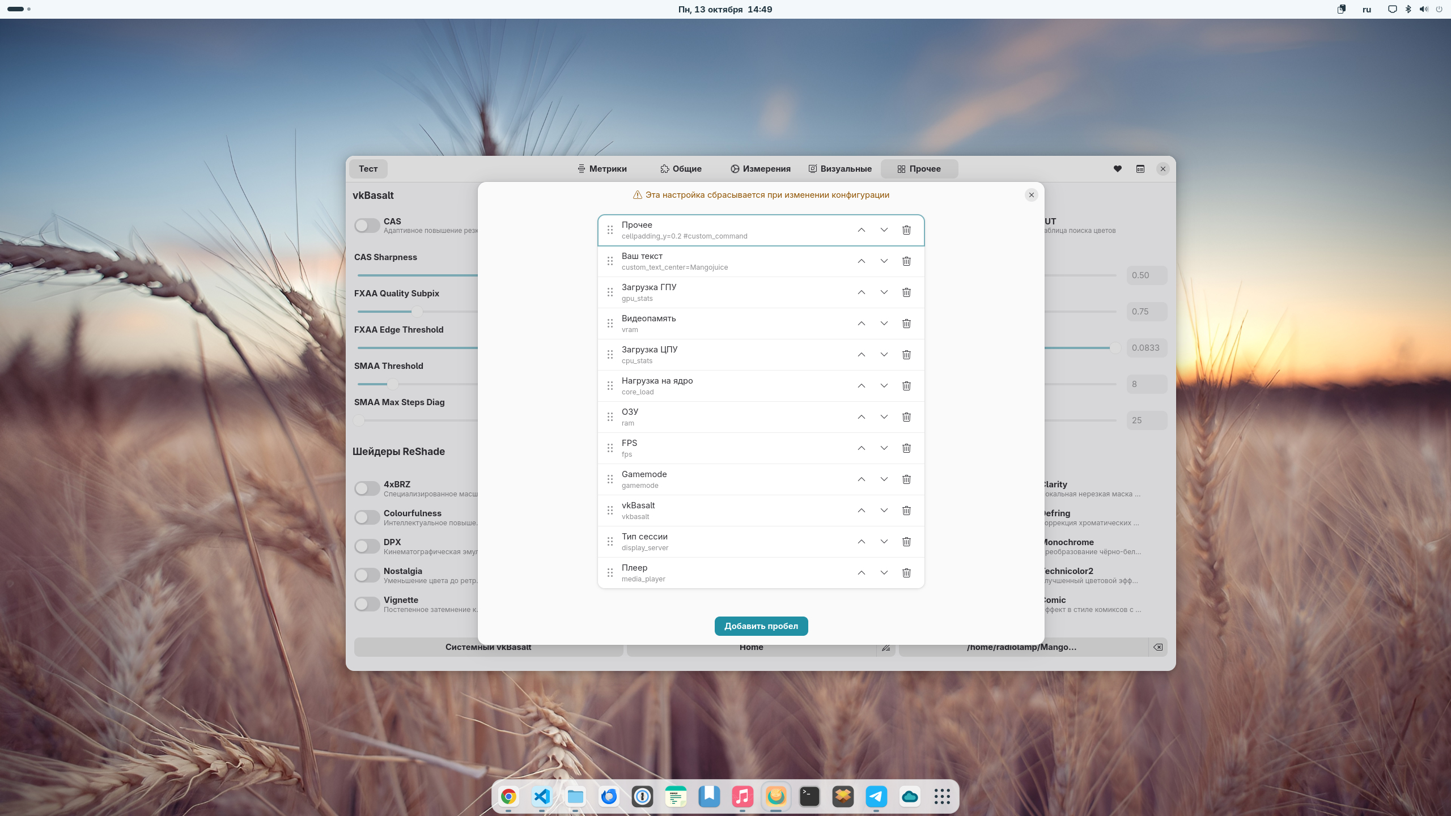Click the Тест button in header

pyautogui.click(x=368, y=169)
